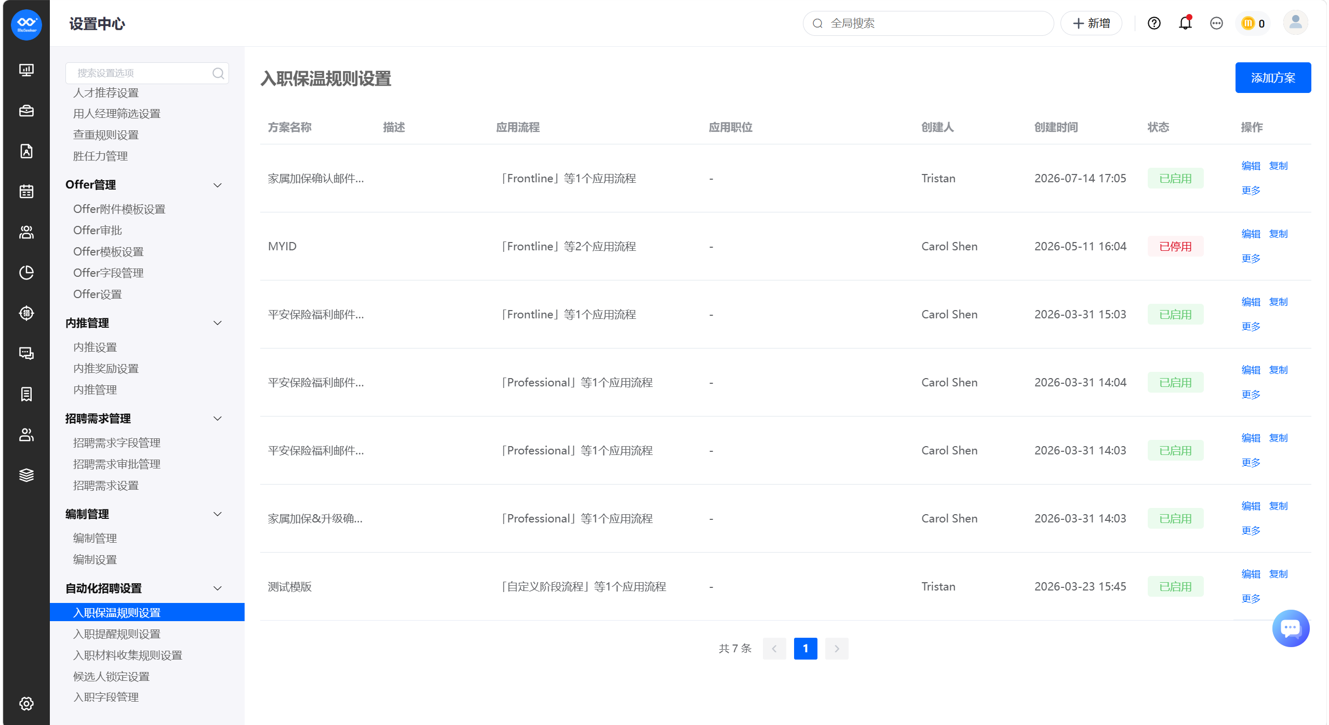Click the 创建时间 column header
Image resolution: width=1329 pixels, height=725 pixels.
point(1056,127)
